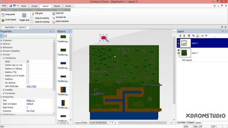
Task: Click the Save floppy disk icon
Action: (x=11, y=6)
